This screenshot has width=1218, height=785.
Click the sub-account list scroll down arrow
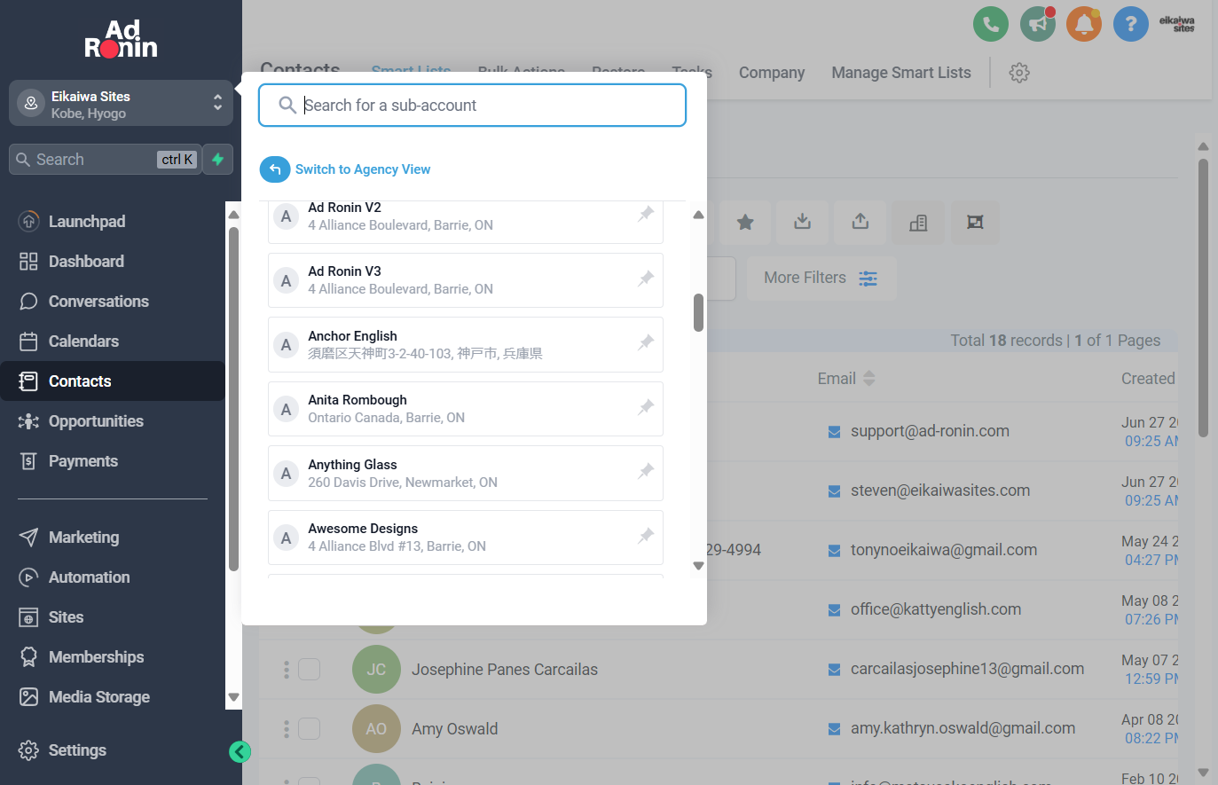[x=698, y=566]
